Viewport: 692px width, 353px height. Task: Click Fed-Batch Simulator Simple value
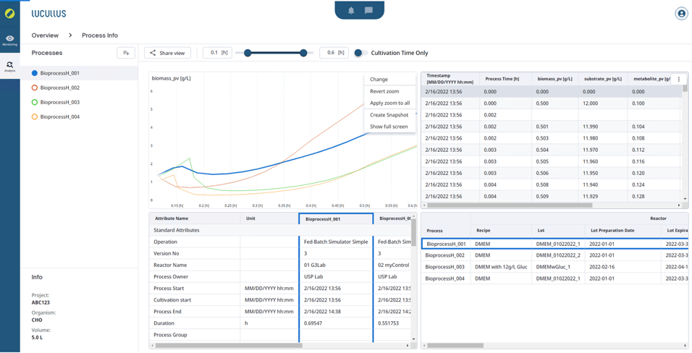(336, 242)
